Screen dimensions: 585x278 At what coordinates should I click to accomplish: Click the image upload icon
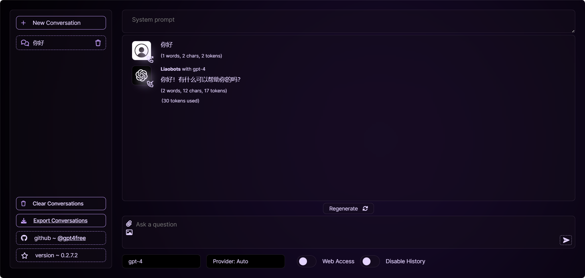pyautogui.click(x=129, y=232)
